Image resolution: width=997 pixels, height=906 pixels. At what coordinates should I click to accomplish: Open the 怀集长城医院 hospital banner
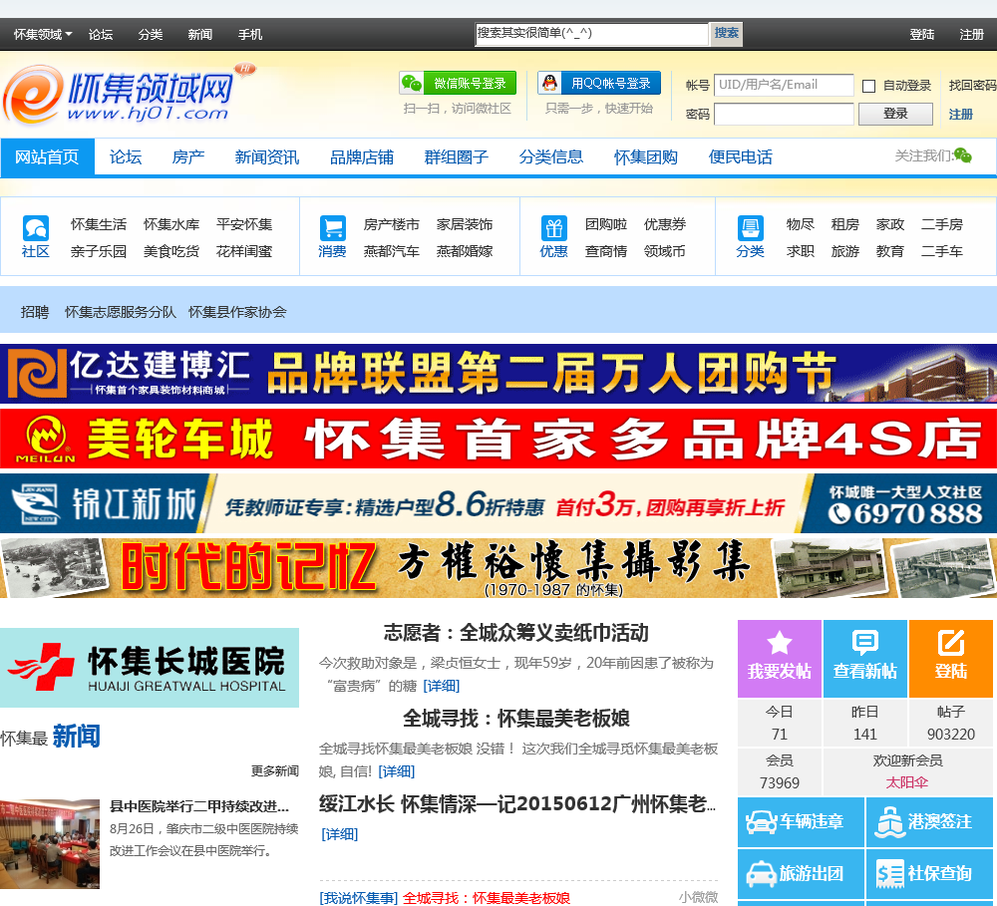[150, 668]
